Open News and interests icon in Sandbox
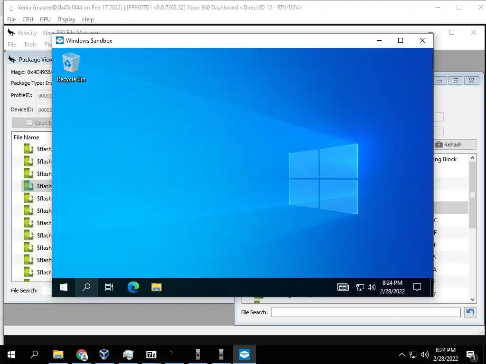 point(343,287)
